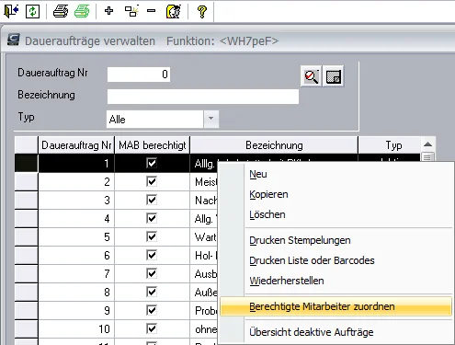Click the plus add icon
Viewport: 455px width, 345px height.
[108, 11]
